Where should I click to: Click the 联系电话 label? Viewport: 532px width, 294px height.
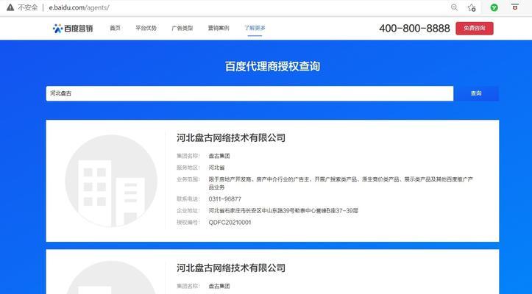[x=188, y=199]
